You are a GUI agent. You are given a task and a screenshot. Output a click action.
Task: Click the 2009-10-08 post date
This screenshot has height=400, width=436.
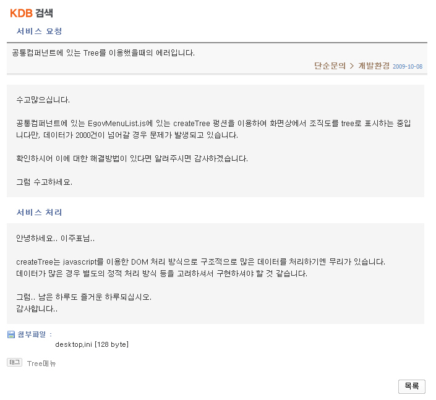click(407, 66)
